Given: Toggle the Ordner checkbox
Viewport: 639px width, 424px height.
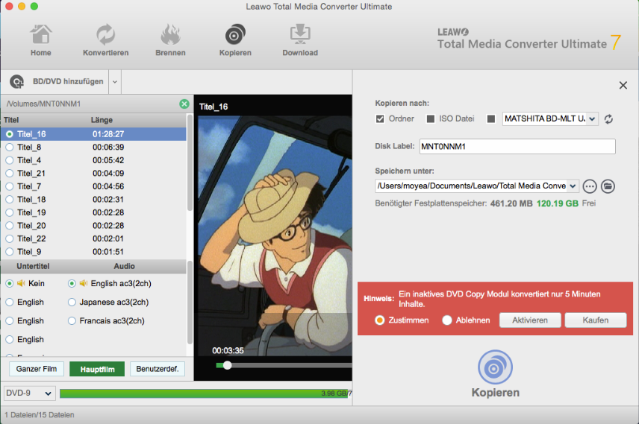Looking at the screenshot, I should click(x=380, y=118).
